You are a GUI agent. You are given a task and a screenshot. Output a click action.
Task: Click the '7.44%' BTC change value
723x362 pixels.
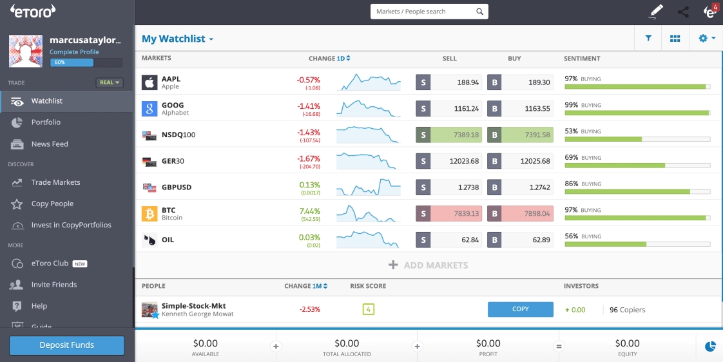coord(309,211)
